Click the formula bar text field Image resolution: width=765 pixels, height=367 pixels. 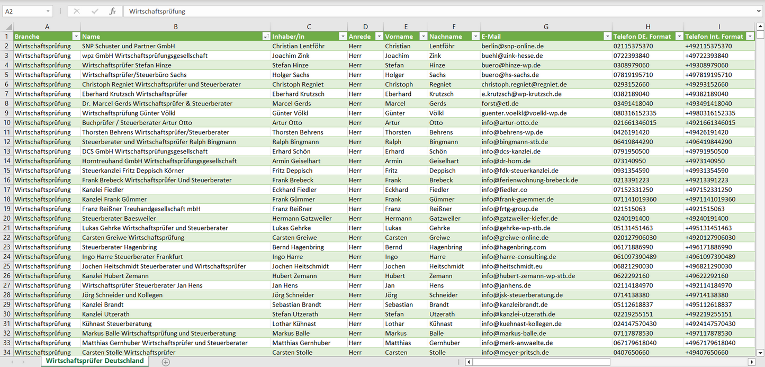[439, 11]
